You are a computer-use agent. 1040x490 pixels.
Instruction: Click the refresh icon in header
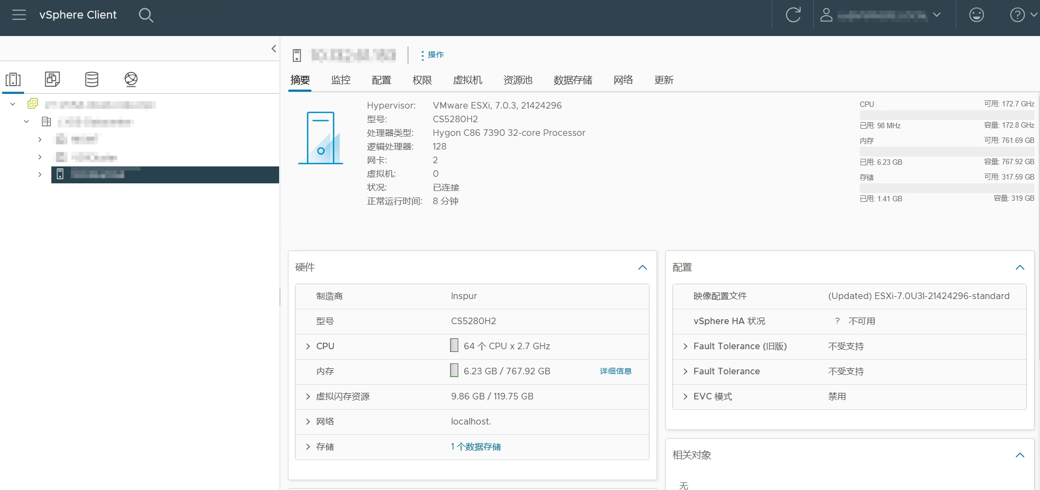tap(793, 15)
